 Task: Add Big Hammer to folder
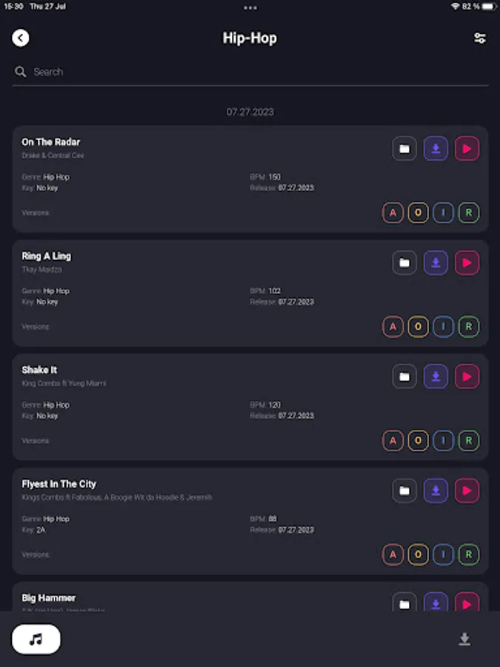(404, 604)
